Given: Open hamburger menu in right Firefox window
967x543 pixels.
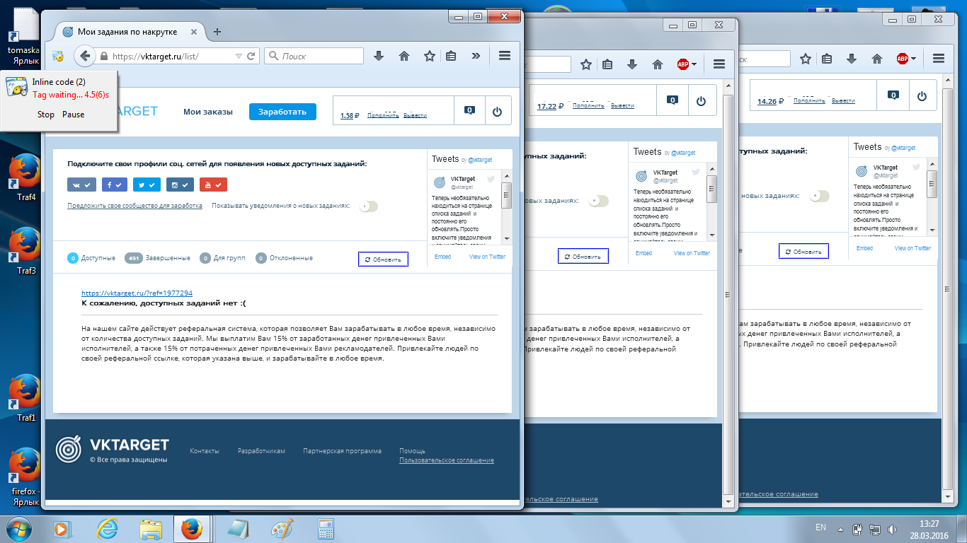Looking at the screenshot, I should (939, 59).
